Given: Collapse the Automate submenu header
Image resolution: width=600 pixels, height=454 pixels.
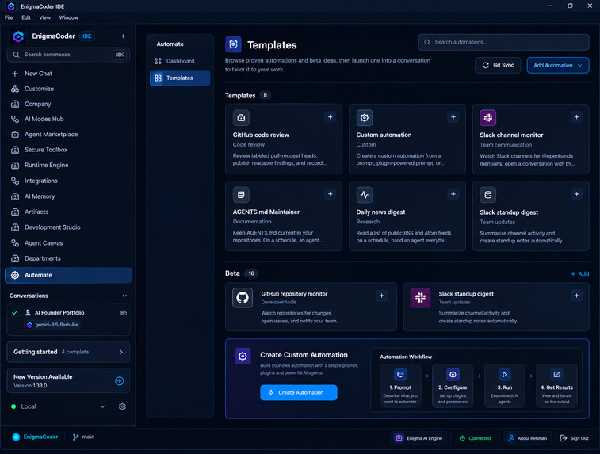Looking at the screenshot, I should 167,44.
